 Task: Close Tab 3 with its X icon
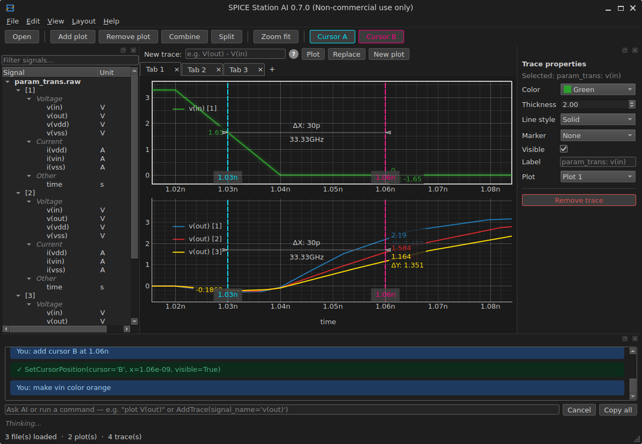[260, 70]
